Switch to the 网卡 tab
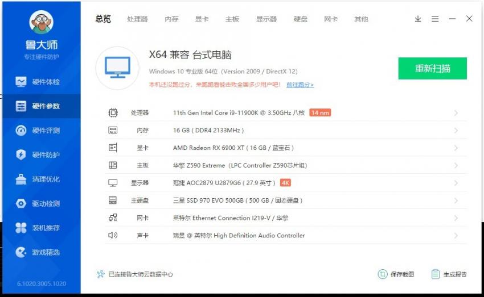This screenshot has height=297, width=484. point(331,19)
